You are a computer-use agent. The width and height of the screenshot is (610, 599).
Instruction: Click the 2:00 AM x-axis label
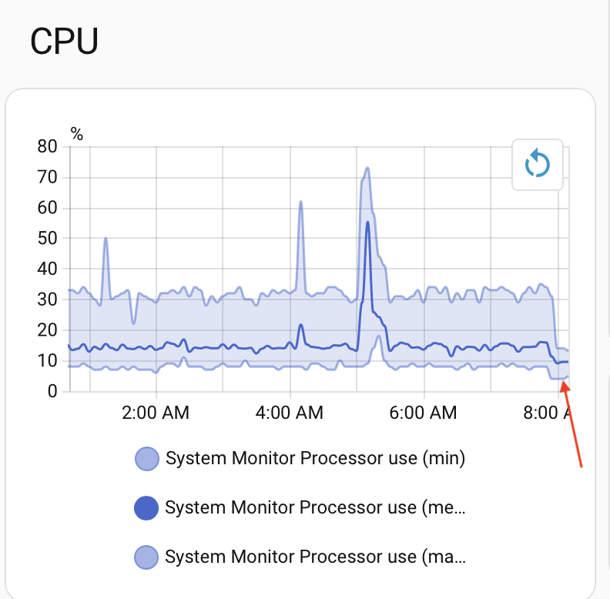156,413
